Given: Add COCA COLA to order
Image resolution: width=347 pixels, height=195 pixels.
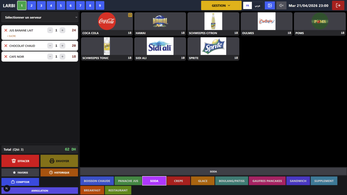Looking at the screenshot, I should (107, 24).
